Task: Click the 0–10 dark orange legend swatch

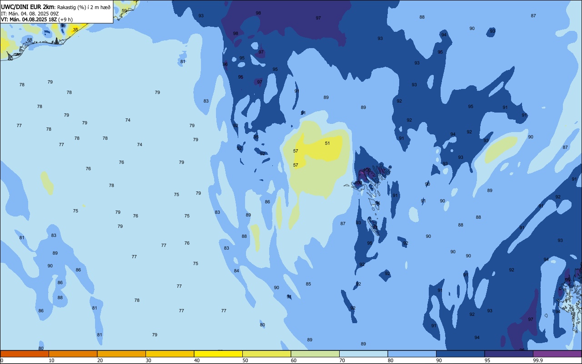Action: coord(25,354)
